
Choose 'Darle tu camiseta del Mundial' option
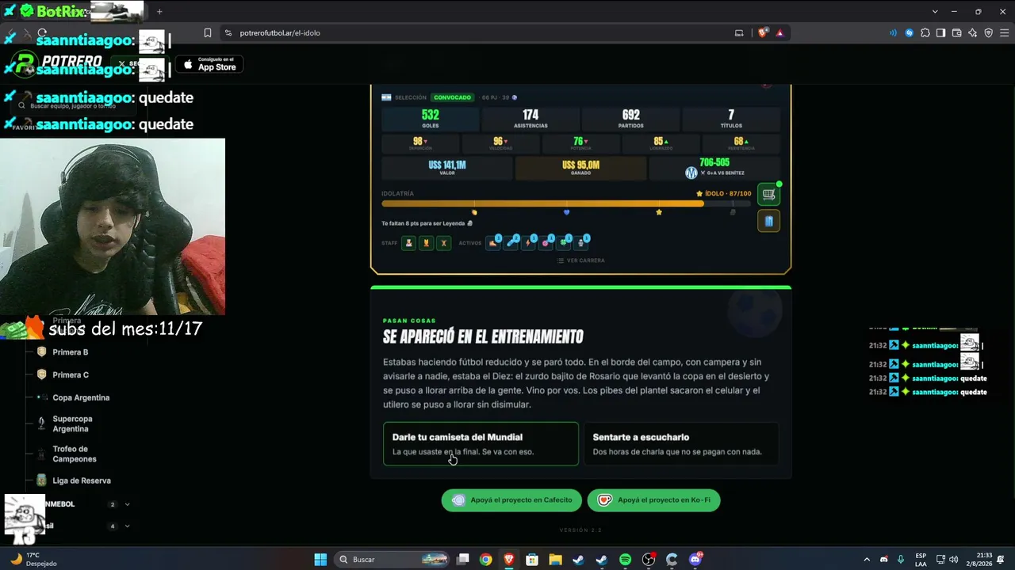coord(481,443)
